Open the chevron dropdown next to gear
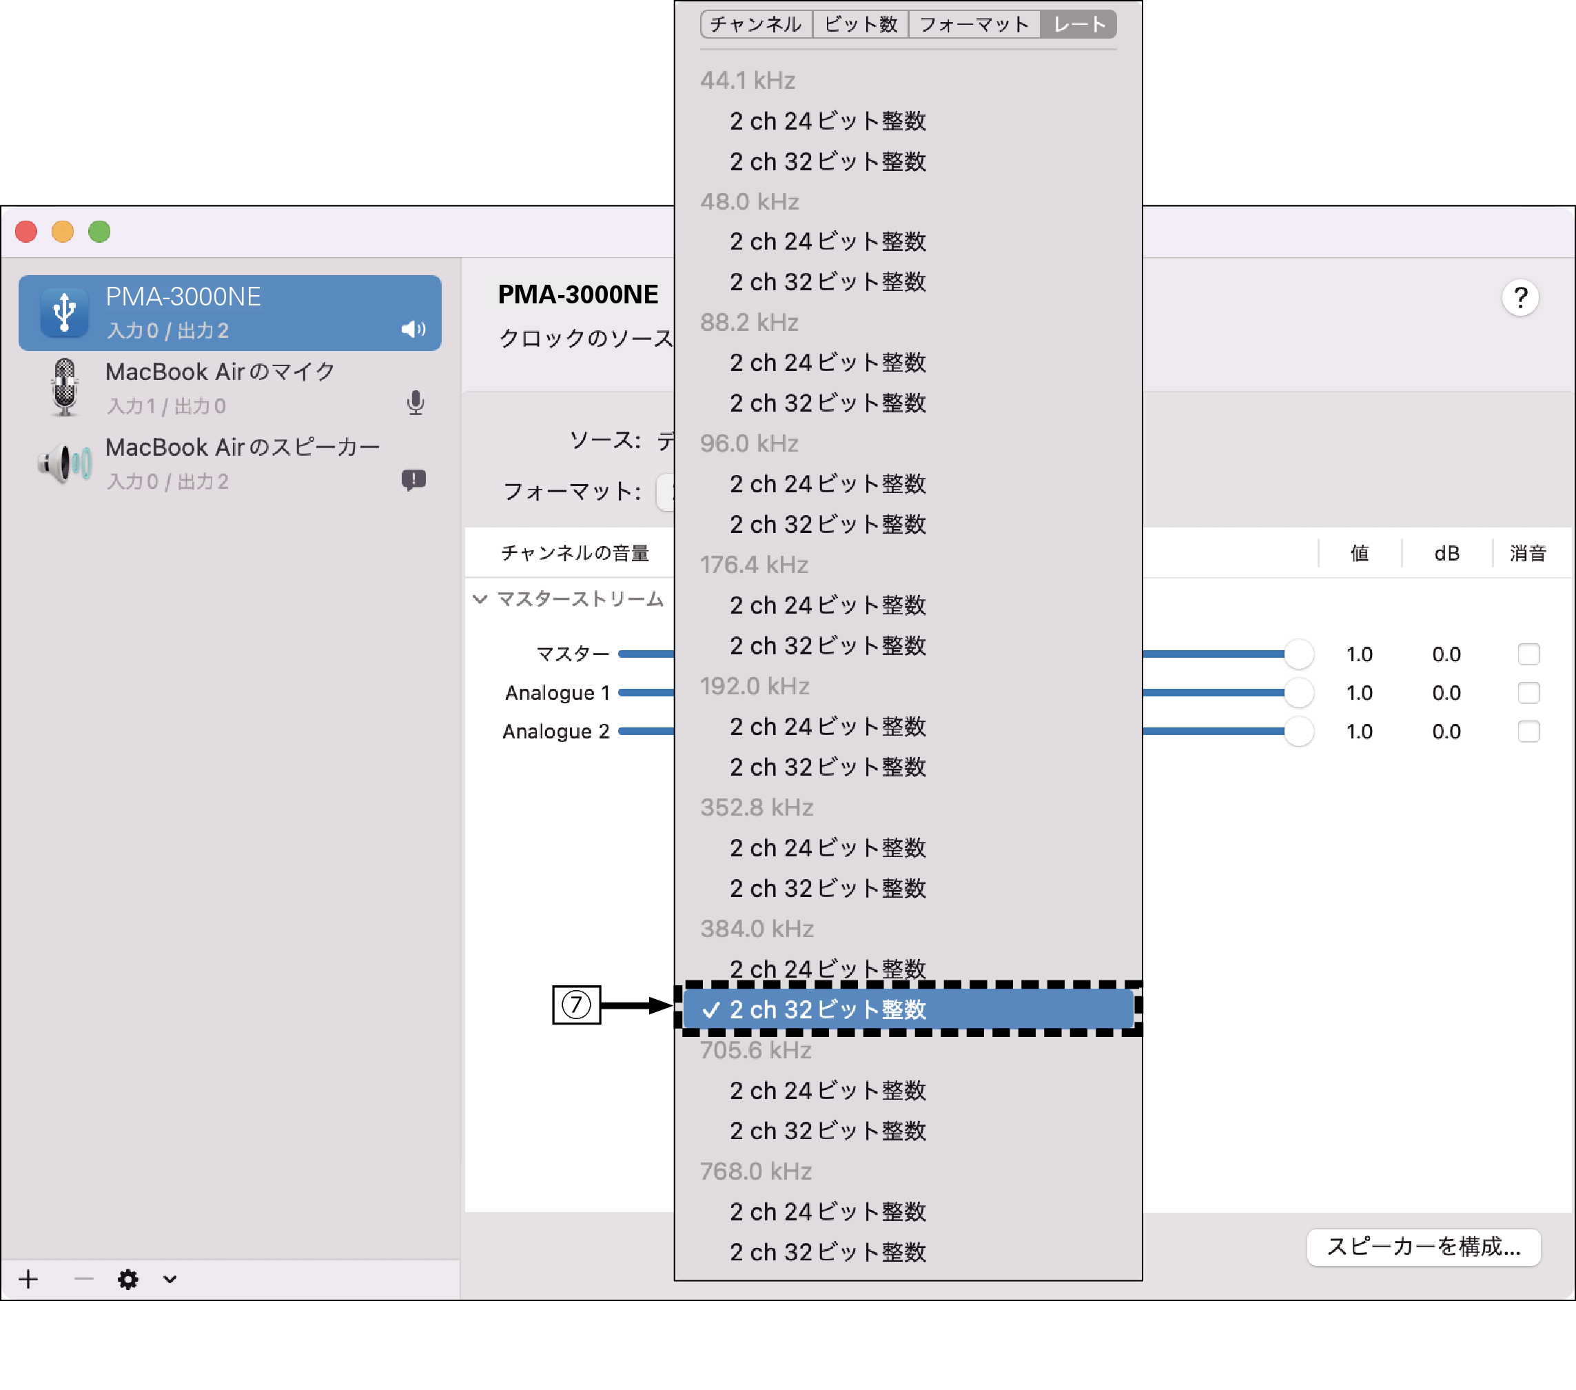 [x=170, y=1279]
